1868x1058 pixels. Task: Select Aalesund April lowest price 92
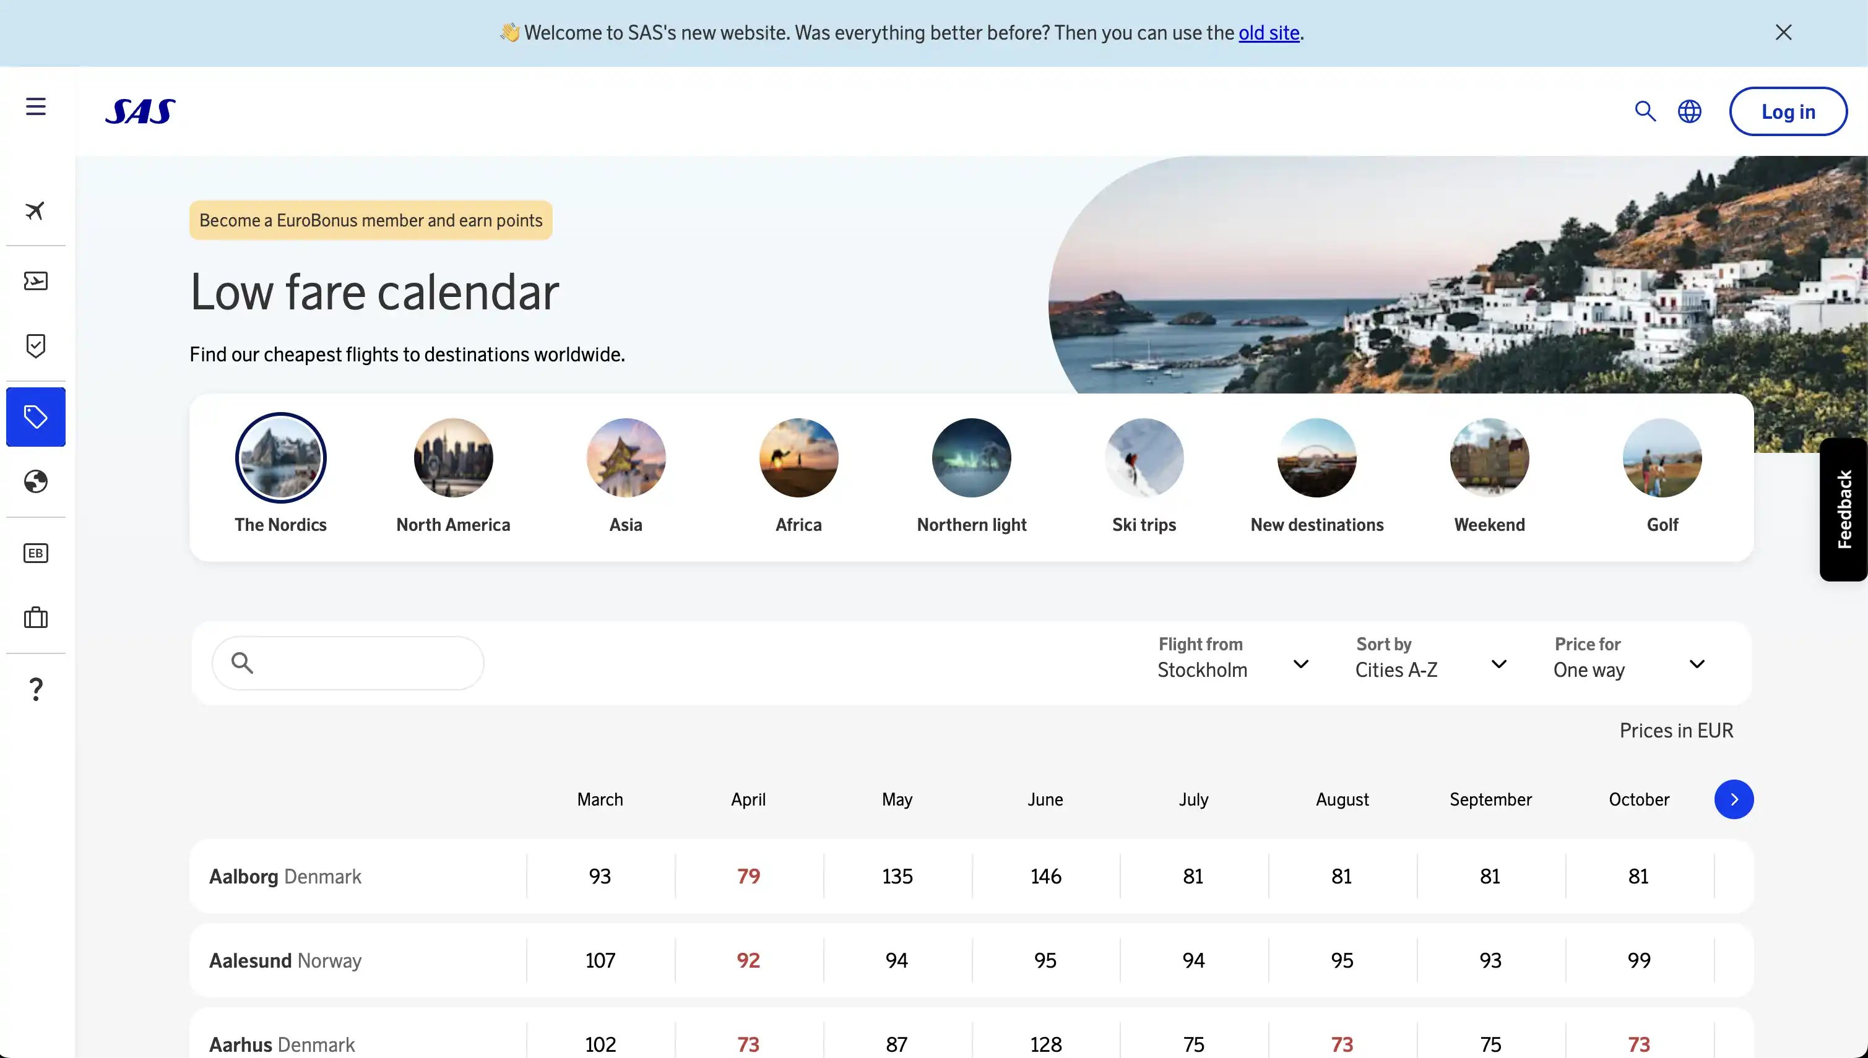[x=749, y=961]
